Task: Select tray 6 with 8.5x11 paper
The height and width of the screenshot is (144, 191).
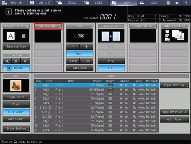Action: [96, 108]
